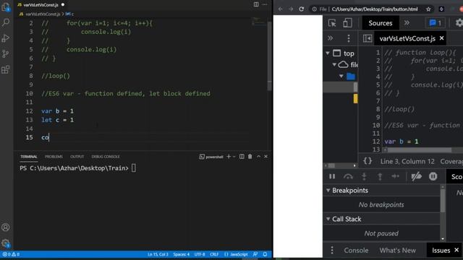
Task: Show more DevTools tabs with the chevrons
Action: click(x=407, y=23)
